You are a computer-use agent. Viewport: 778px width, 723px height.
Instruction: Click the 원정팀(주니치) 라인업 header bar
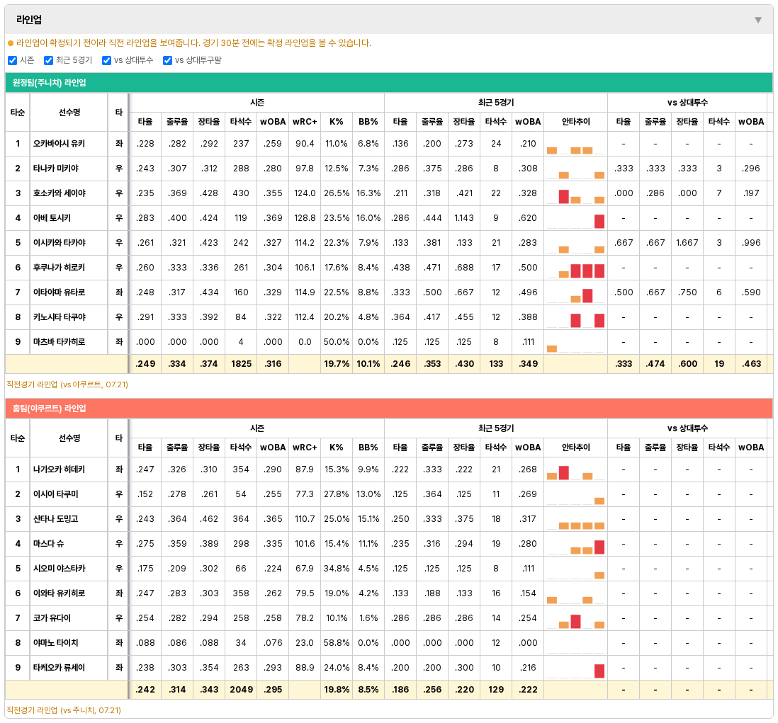388,82
